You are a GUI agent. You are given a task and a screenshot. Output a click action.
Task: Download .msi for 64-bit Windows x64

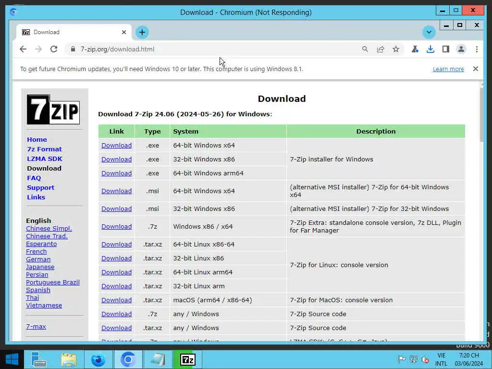(116, 191)
